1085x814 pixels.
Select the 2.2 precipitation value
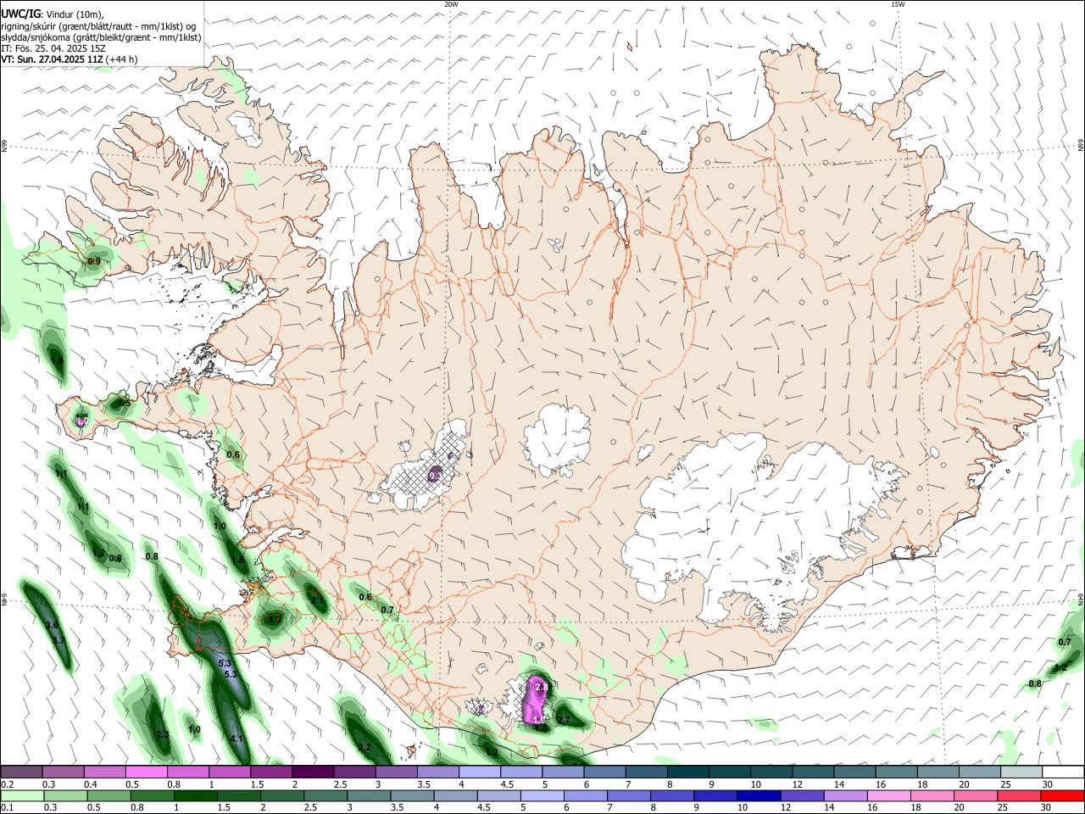364,747
